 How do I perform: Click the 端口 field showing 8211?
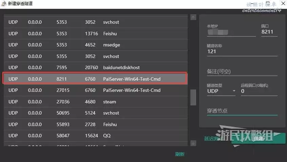269,32
